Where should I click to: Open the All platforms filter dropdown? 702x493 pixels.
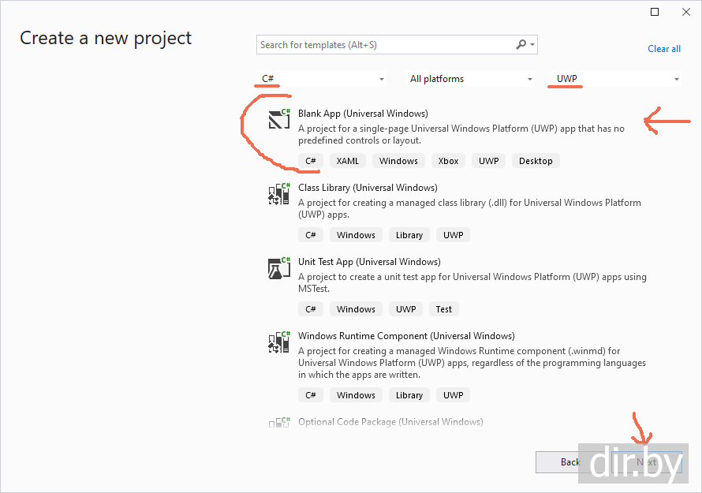[470, 79]
